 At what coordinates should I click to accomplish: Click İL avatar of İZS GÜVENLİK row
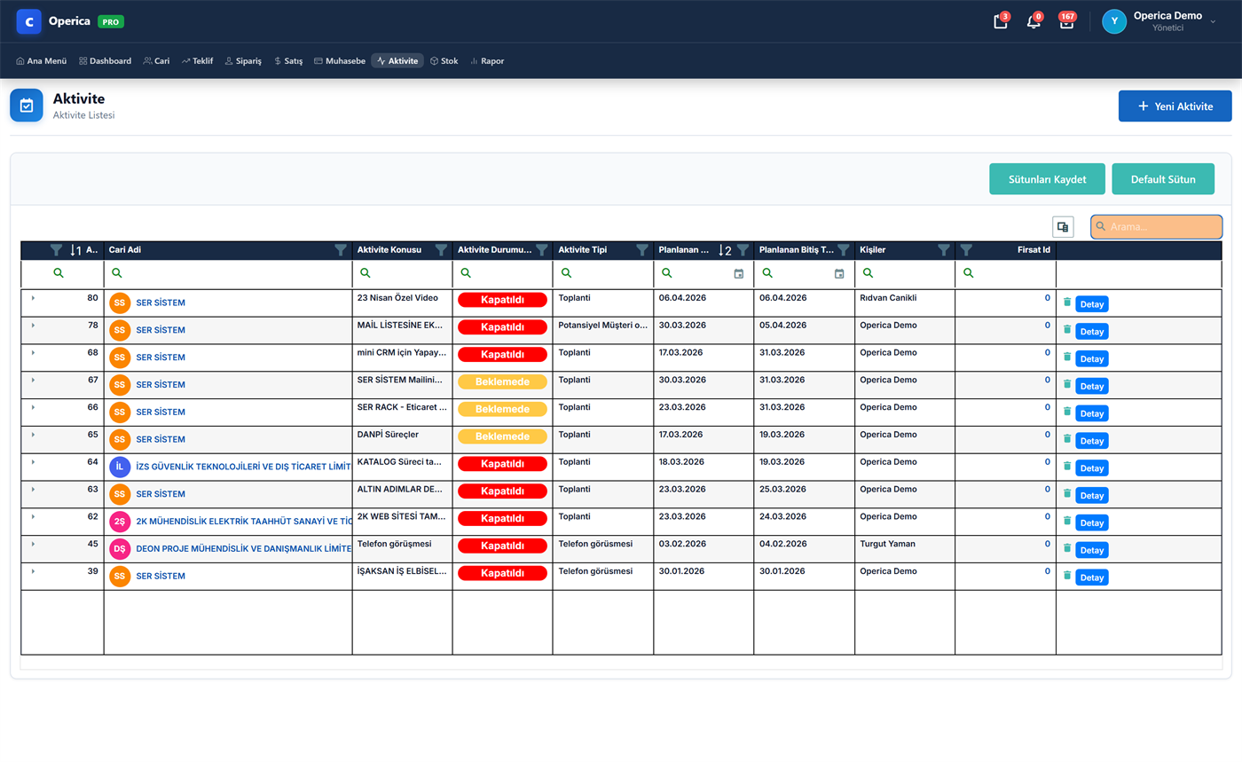[x=120, y=467]
